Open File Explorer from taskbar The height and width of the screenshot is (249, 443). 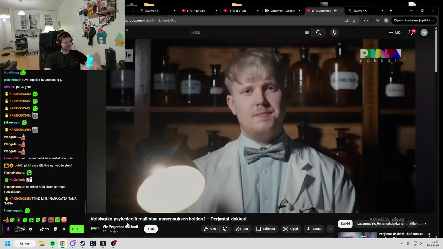pos(42,243)
